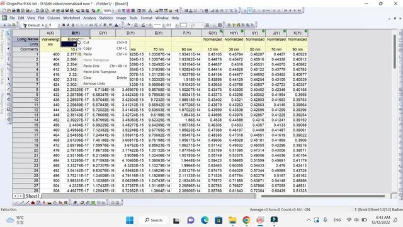Click the worksheet icon left of File menu
Viewport: 403px width, 227px height.
coord(4,18)
